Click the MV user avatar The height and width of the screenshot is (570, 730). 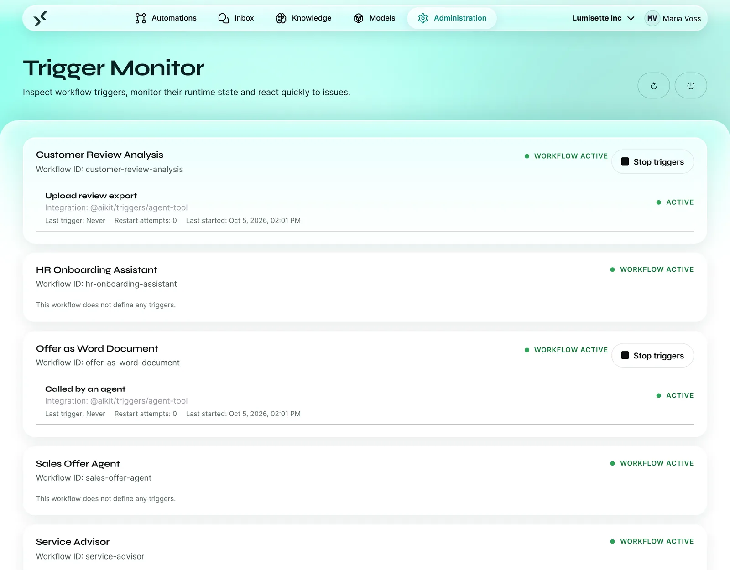[x=652, y=18]
